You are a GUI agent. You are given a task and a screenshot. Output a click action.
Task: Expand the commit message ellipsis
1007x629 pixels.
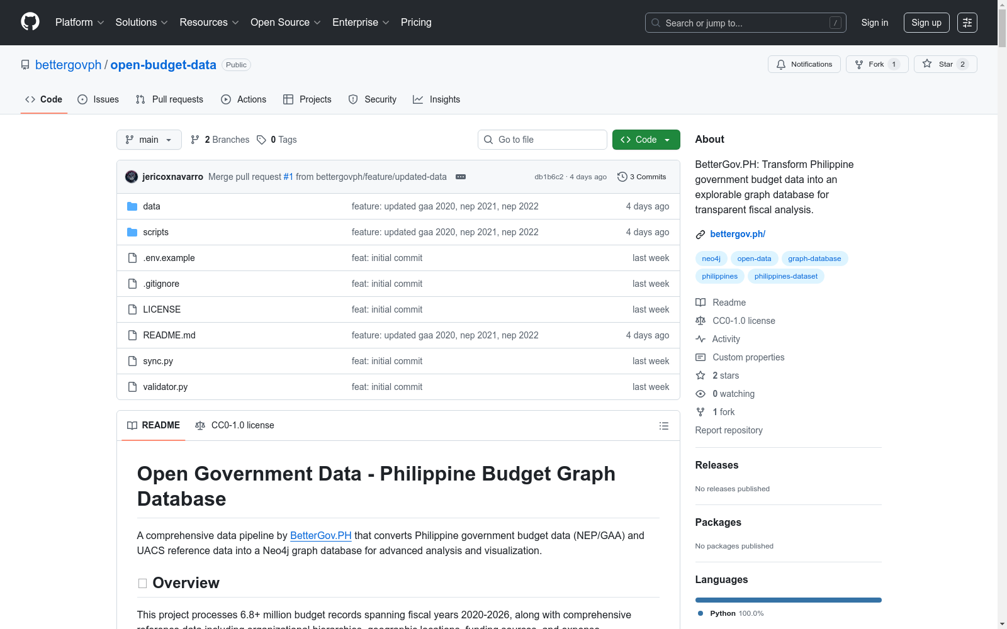pyautogui.click(x=461, y=177)
